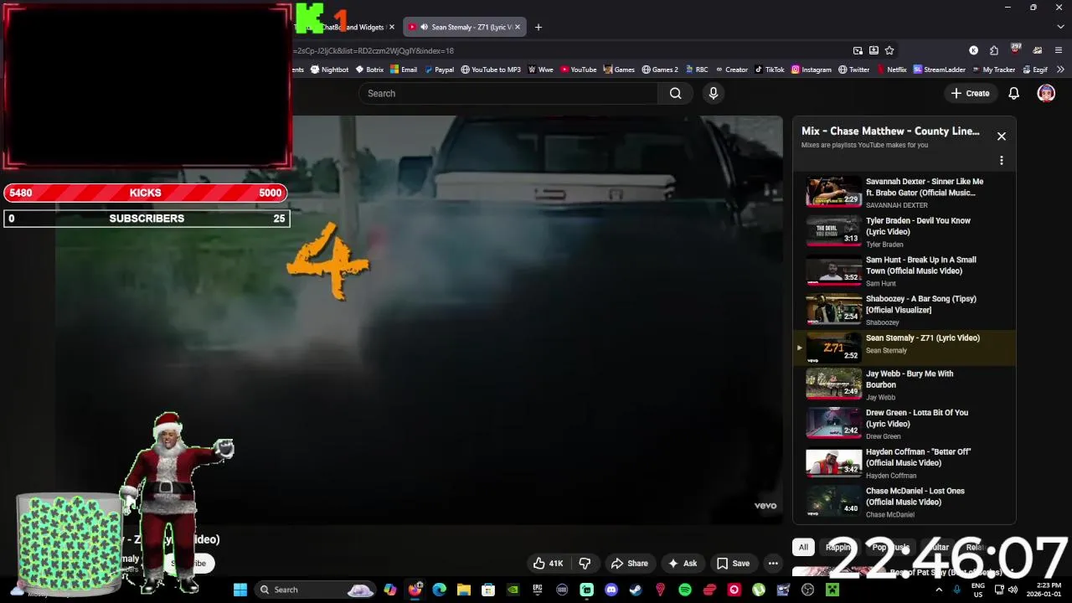Focus the YouTube search field
Viewport: 1072px width, 603px height.
click(508, 93)
